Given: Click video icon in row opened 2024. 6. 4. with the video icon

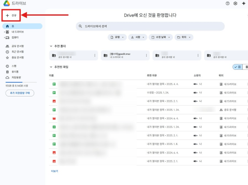Looking at the screenshot, I should pos(54,118).
